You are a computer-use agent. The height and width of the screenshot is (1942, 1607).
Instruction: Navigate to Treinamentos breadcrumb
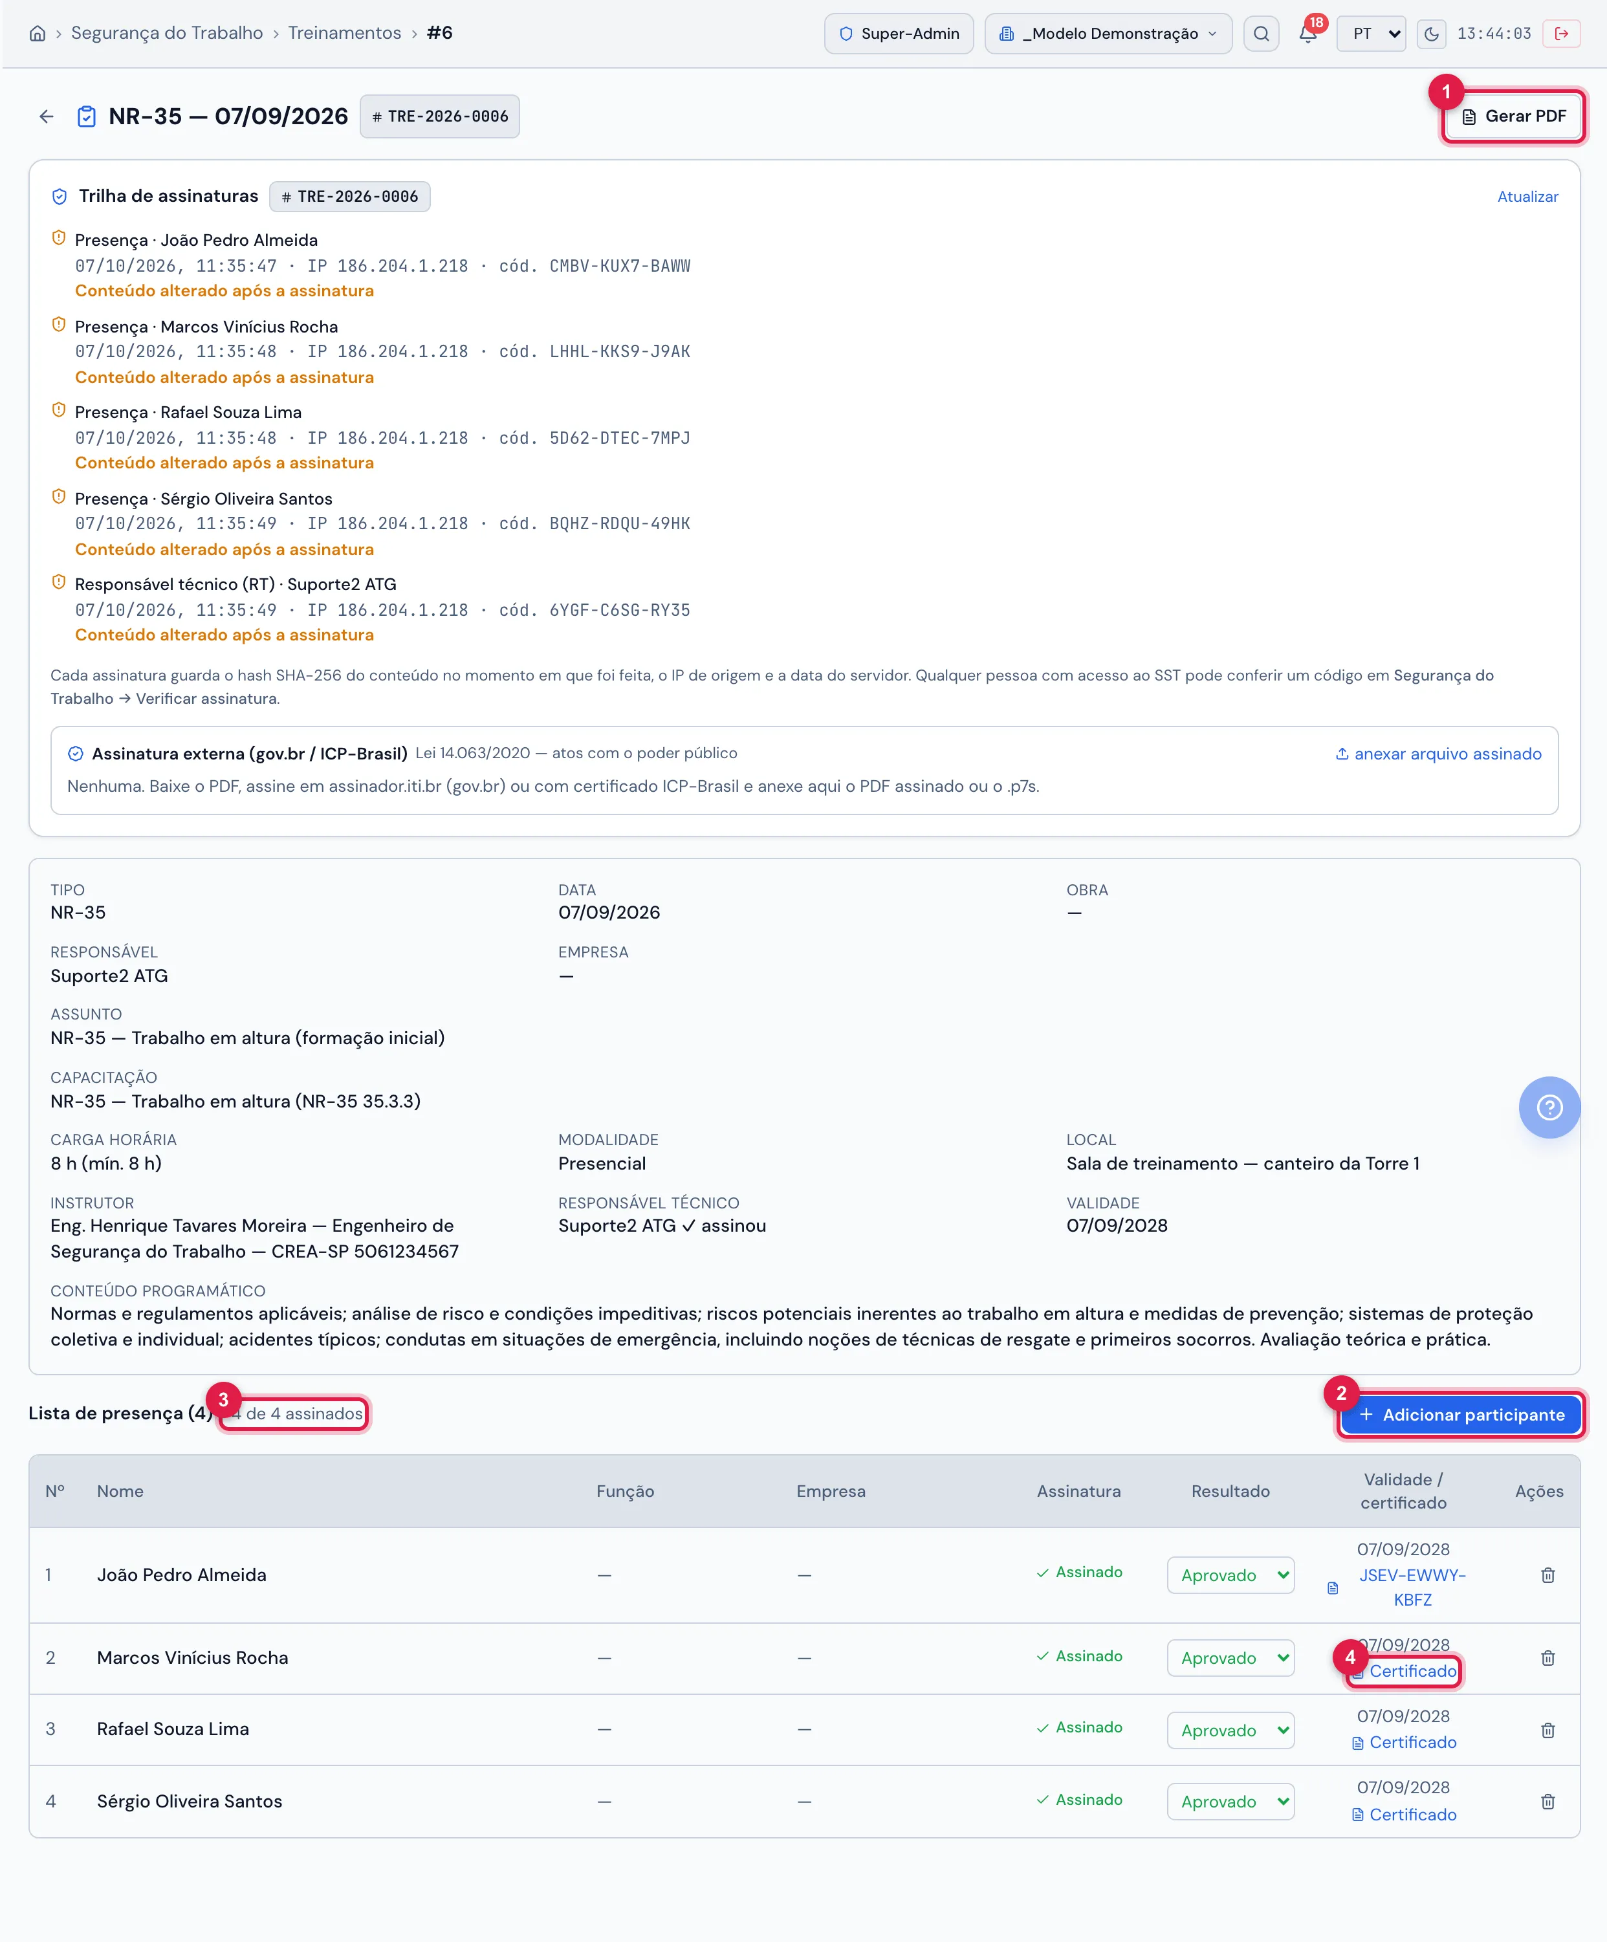click(x=344, y=33)
